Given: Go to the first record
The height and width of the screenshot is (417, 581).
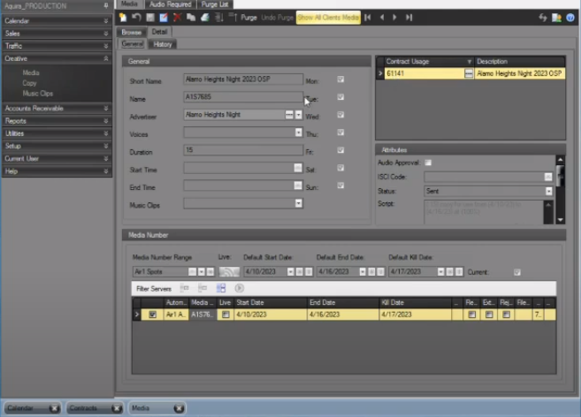Looking at the screenshot, I should pos(368,18).
